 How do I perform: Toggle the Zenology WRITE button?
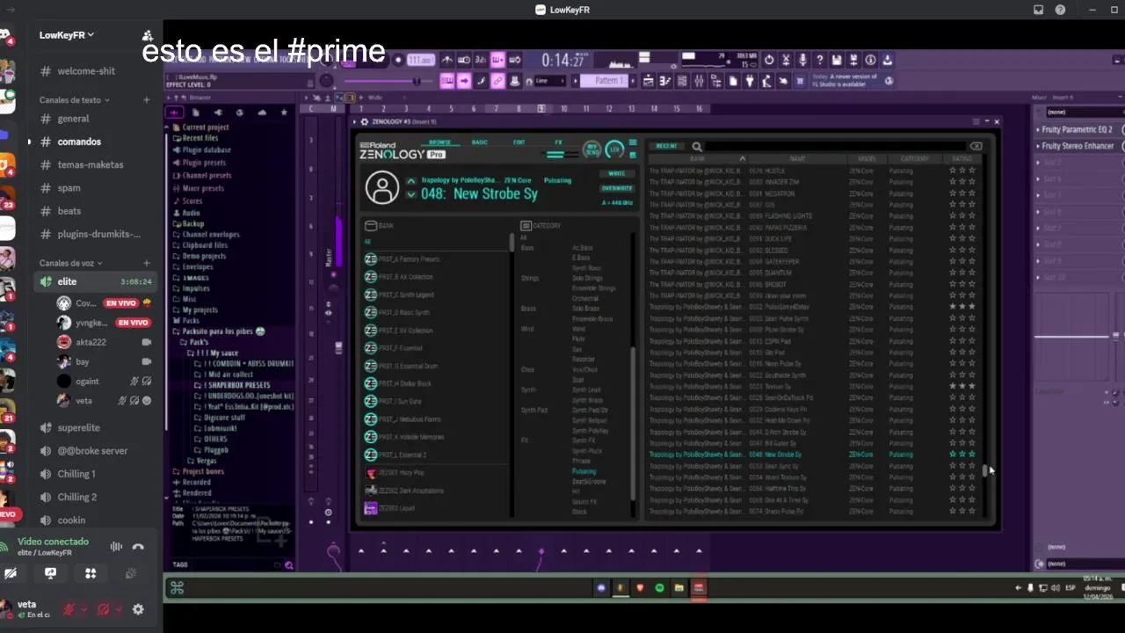(616, 174)
